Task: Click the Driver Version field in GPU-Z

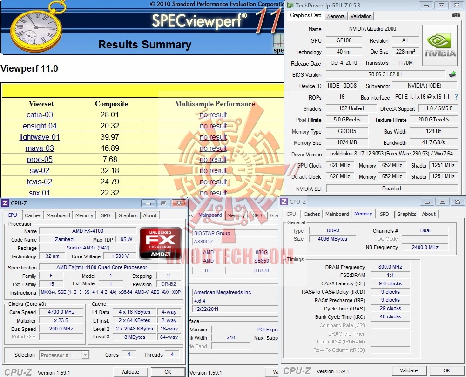Action: tap(392, 154)
